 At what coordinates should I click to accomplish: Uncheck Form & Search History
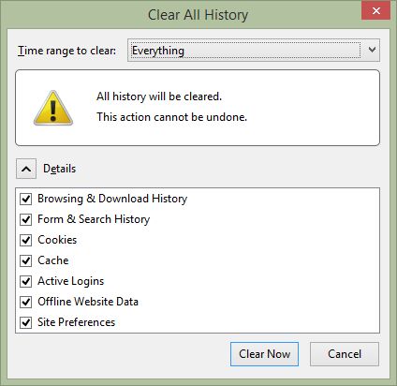(25, 219)
